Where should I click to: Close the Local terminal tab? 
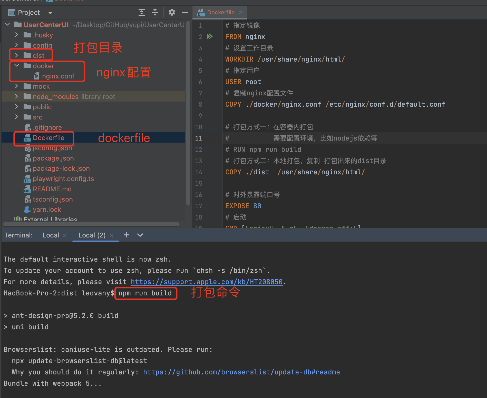[x=65, y=235]
